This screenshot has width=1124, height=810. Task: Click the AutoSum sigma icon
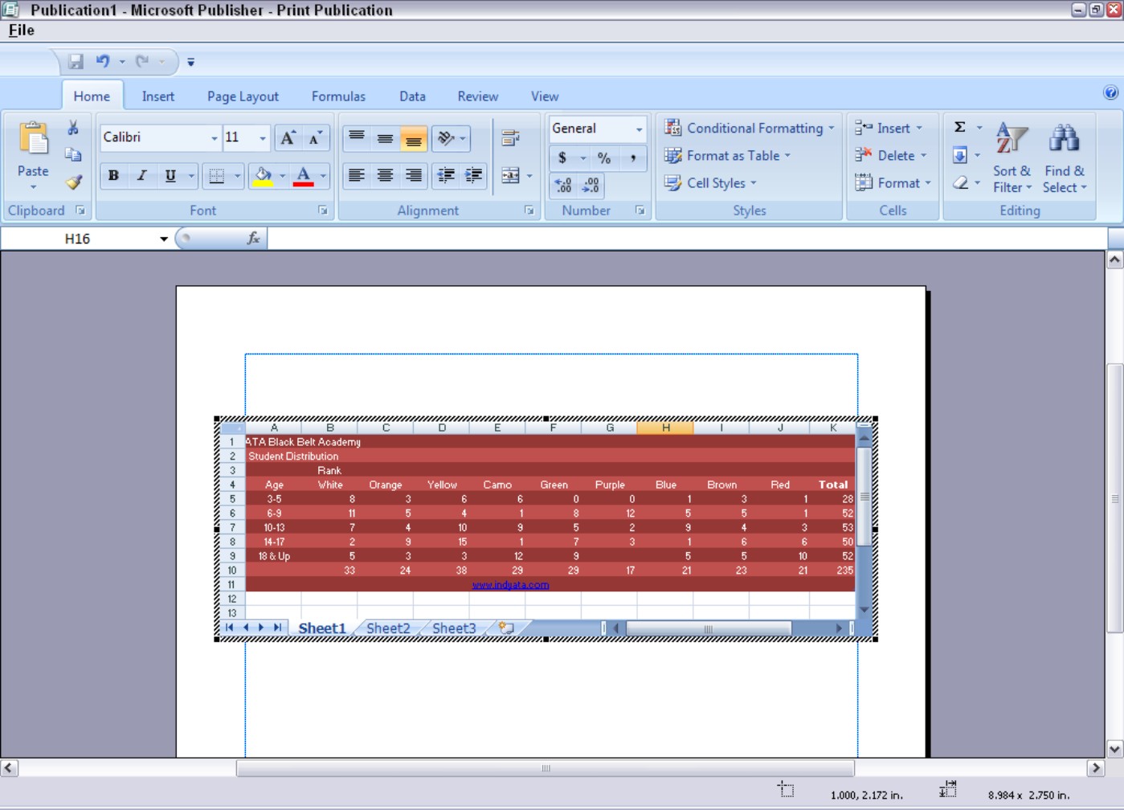(959, 128)
